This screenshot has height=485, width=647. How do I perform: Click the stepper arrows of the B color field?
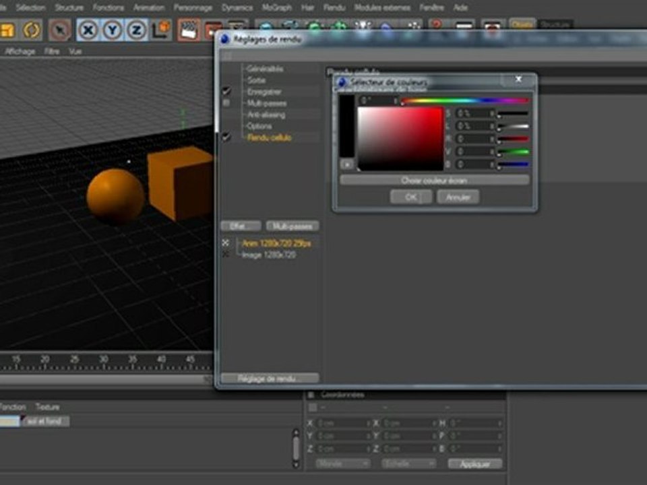(492, 164)
